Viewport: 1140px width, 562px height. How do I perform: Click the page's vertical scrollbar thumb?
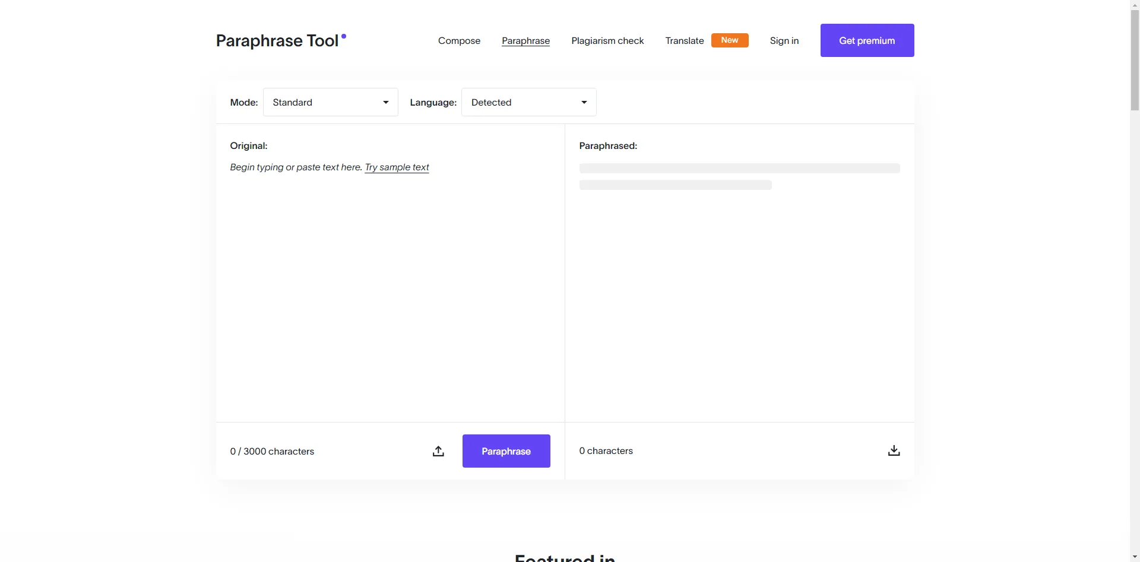[1135, 59]
